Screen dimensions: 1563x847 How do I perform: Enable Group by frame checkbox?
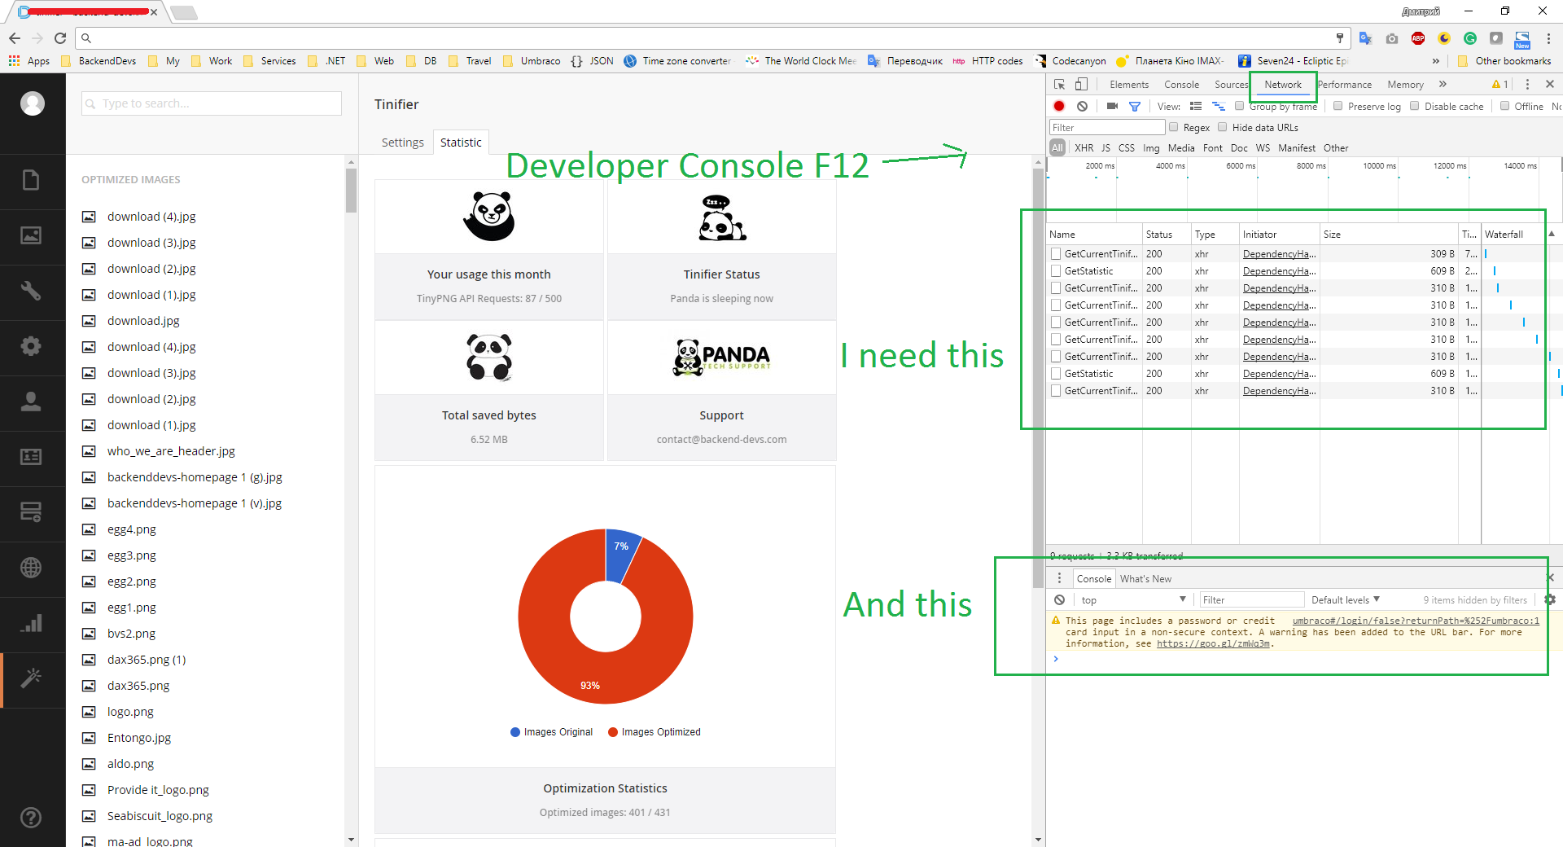[x=1239, y=106]
